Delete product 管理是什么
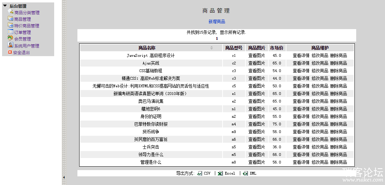 [338, 162]
